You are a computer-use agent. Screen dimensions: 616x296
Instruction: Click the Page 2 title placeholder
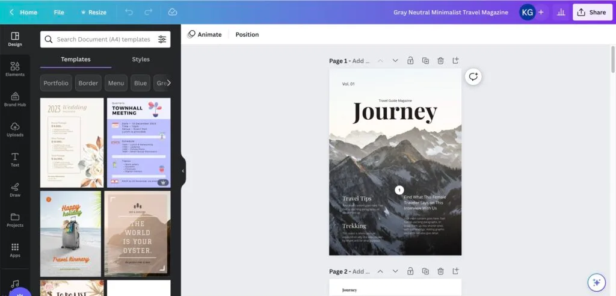[x=361, y=271]
